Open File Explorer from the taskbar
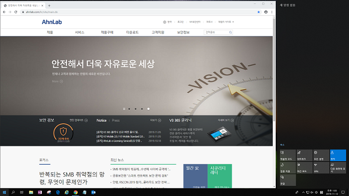Screen dimensions: 349x196 pyautogui.click(x=31, y=192)
